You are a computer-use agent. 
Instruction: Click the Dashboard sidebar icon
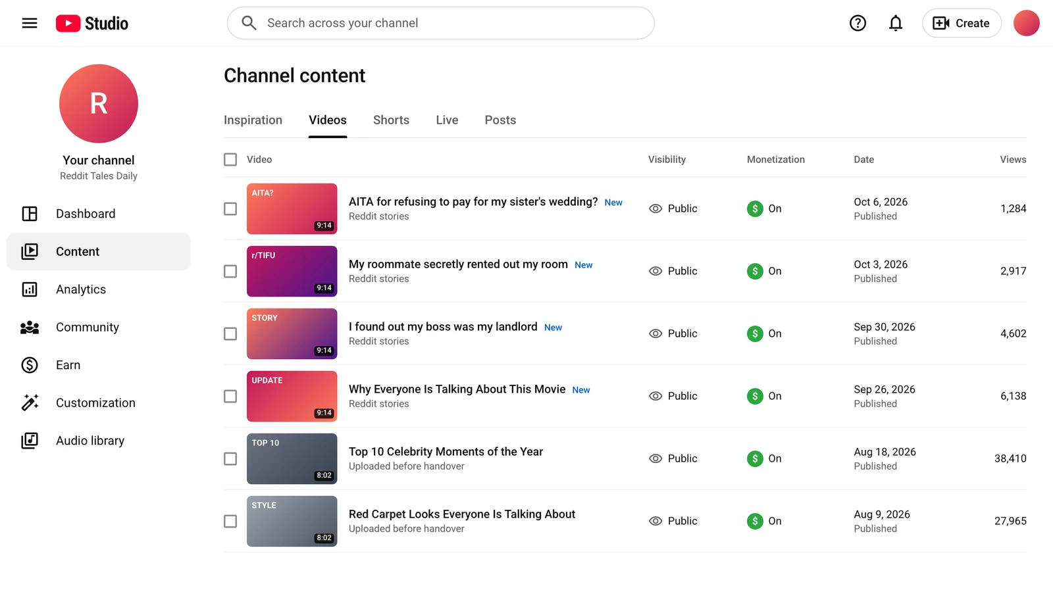click(30, 214)
